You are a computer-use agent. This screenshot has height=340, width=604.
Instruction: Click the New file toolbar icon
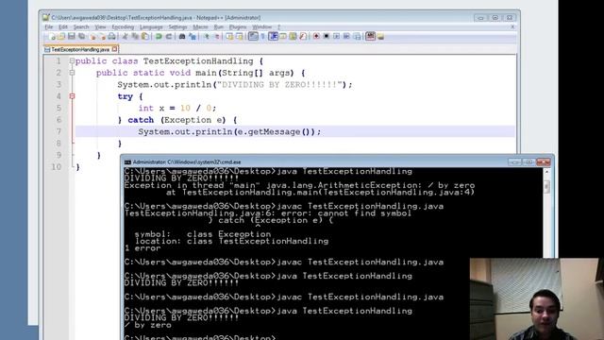point(53,37)
